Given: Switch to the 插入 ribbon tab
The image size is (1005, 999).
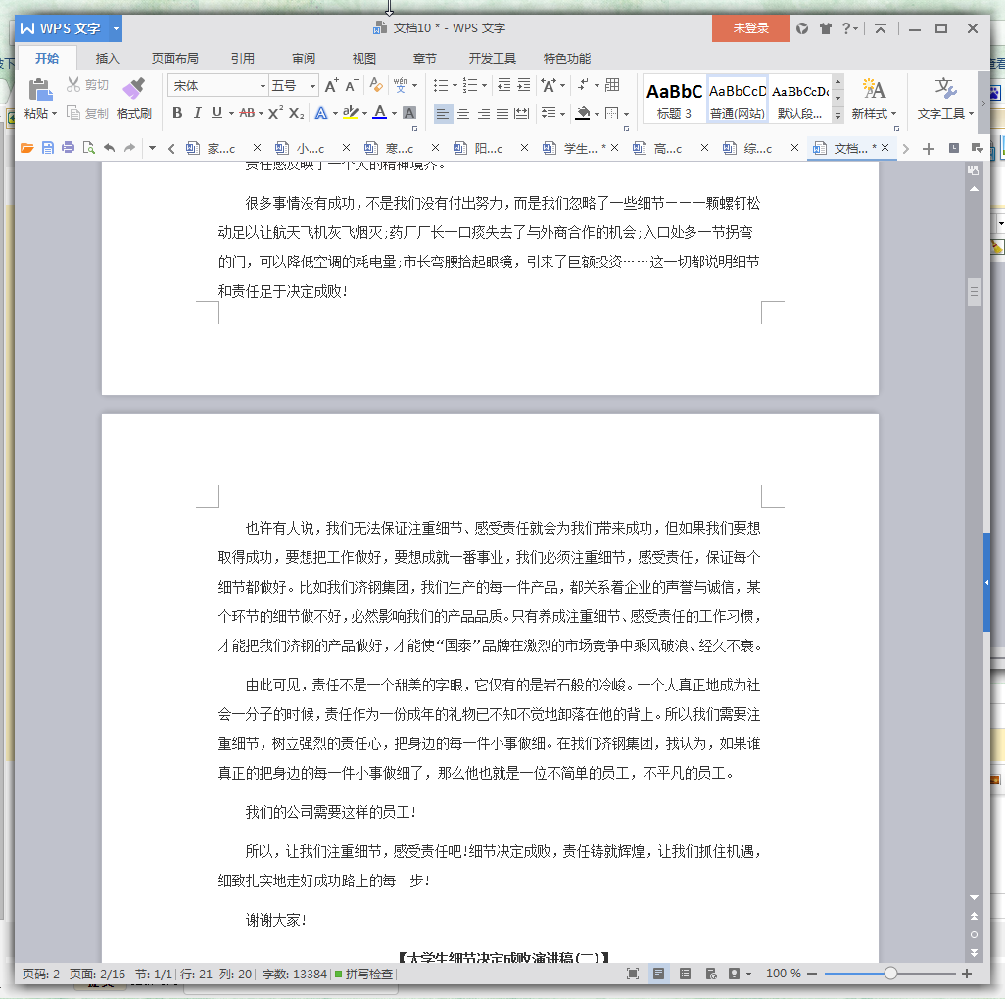Looking at the screenshot, I should 108,58.
